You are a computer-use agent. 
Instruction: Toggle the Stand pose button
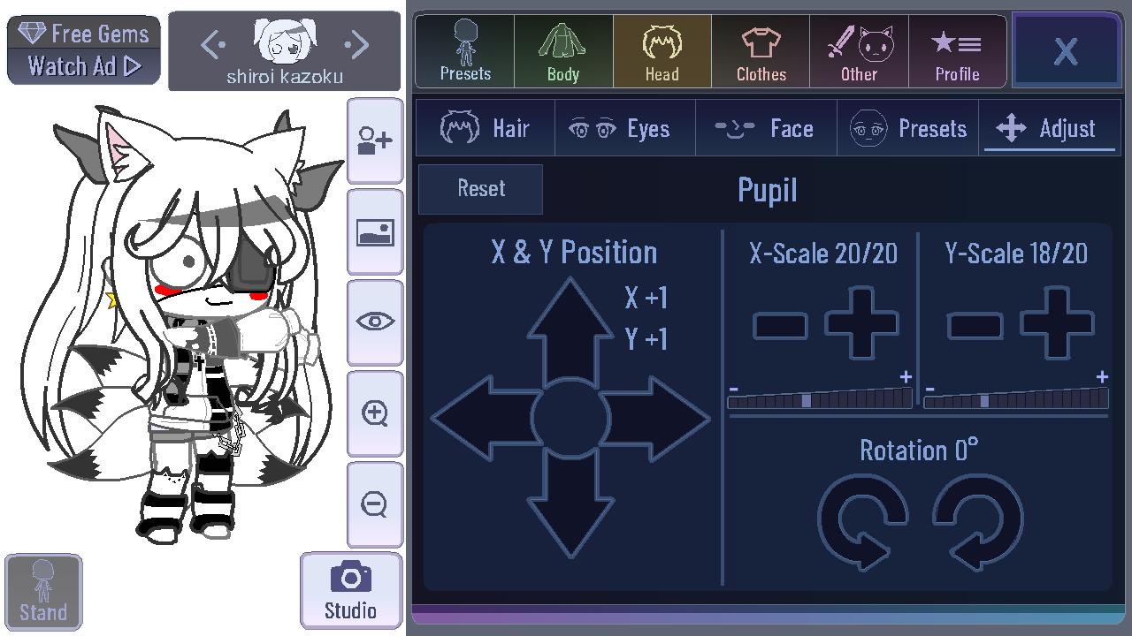coord(43,592)
